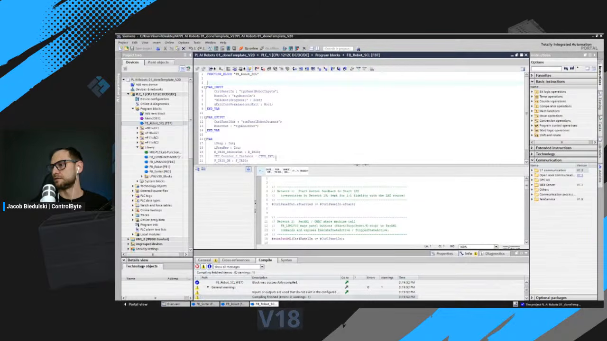Expand HMI_2 [TP900 Comfort] device node
This screenshot has height=341, width=607.
[129, 239]
